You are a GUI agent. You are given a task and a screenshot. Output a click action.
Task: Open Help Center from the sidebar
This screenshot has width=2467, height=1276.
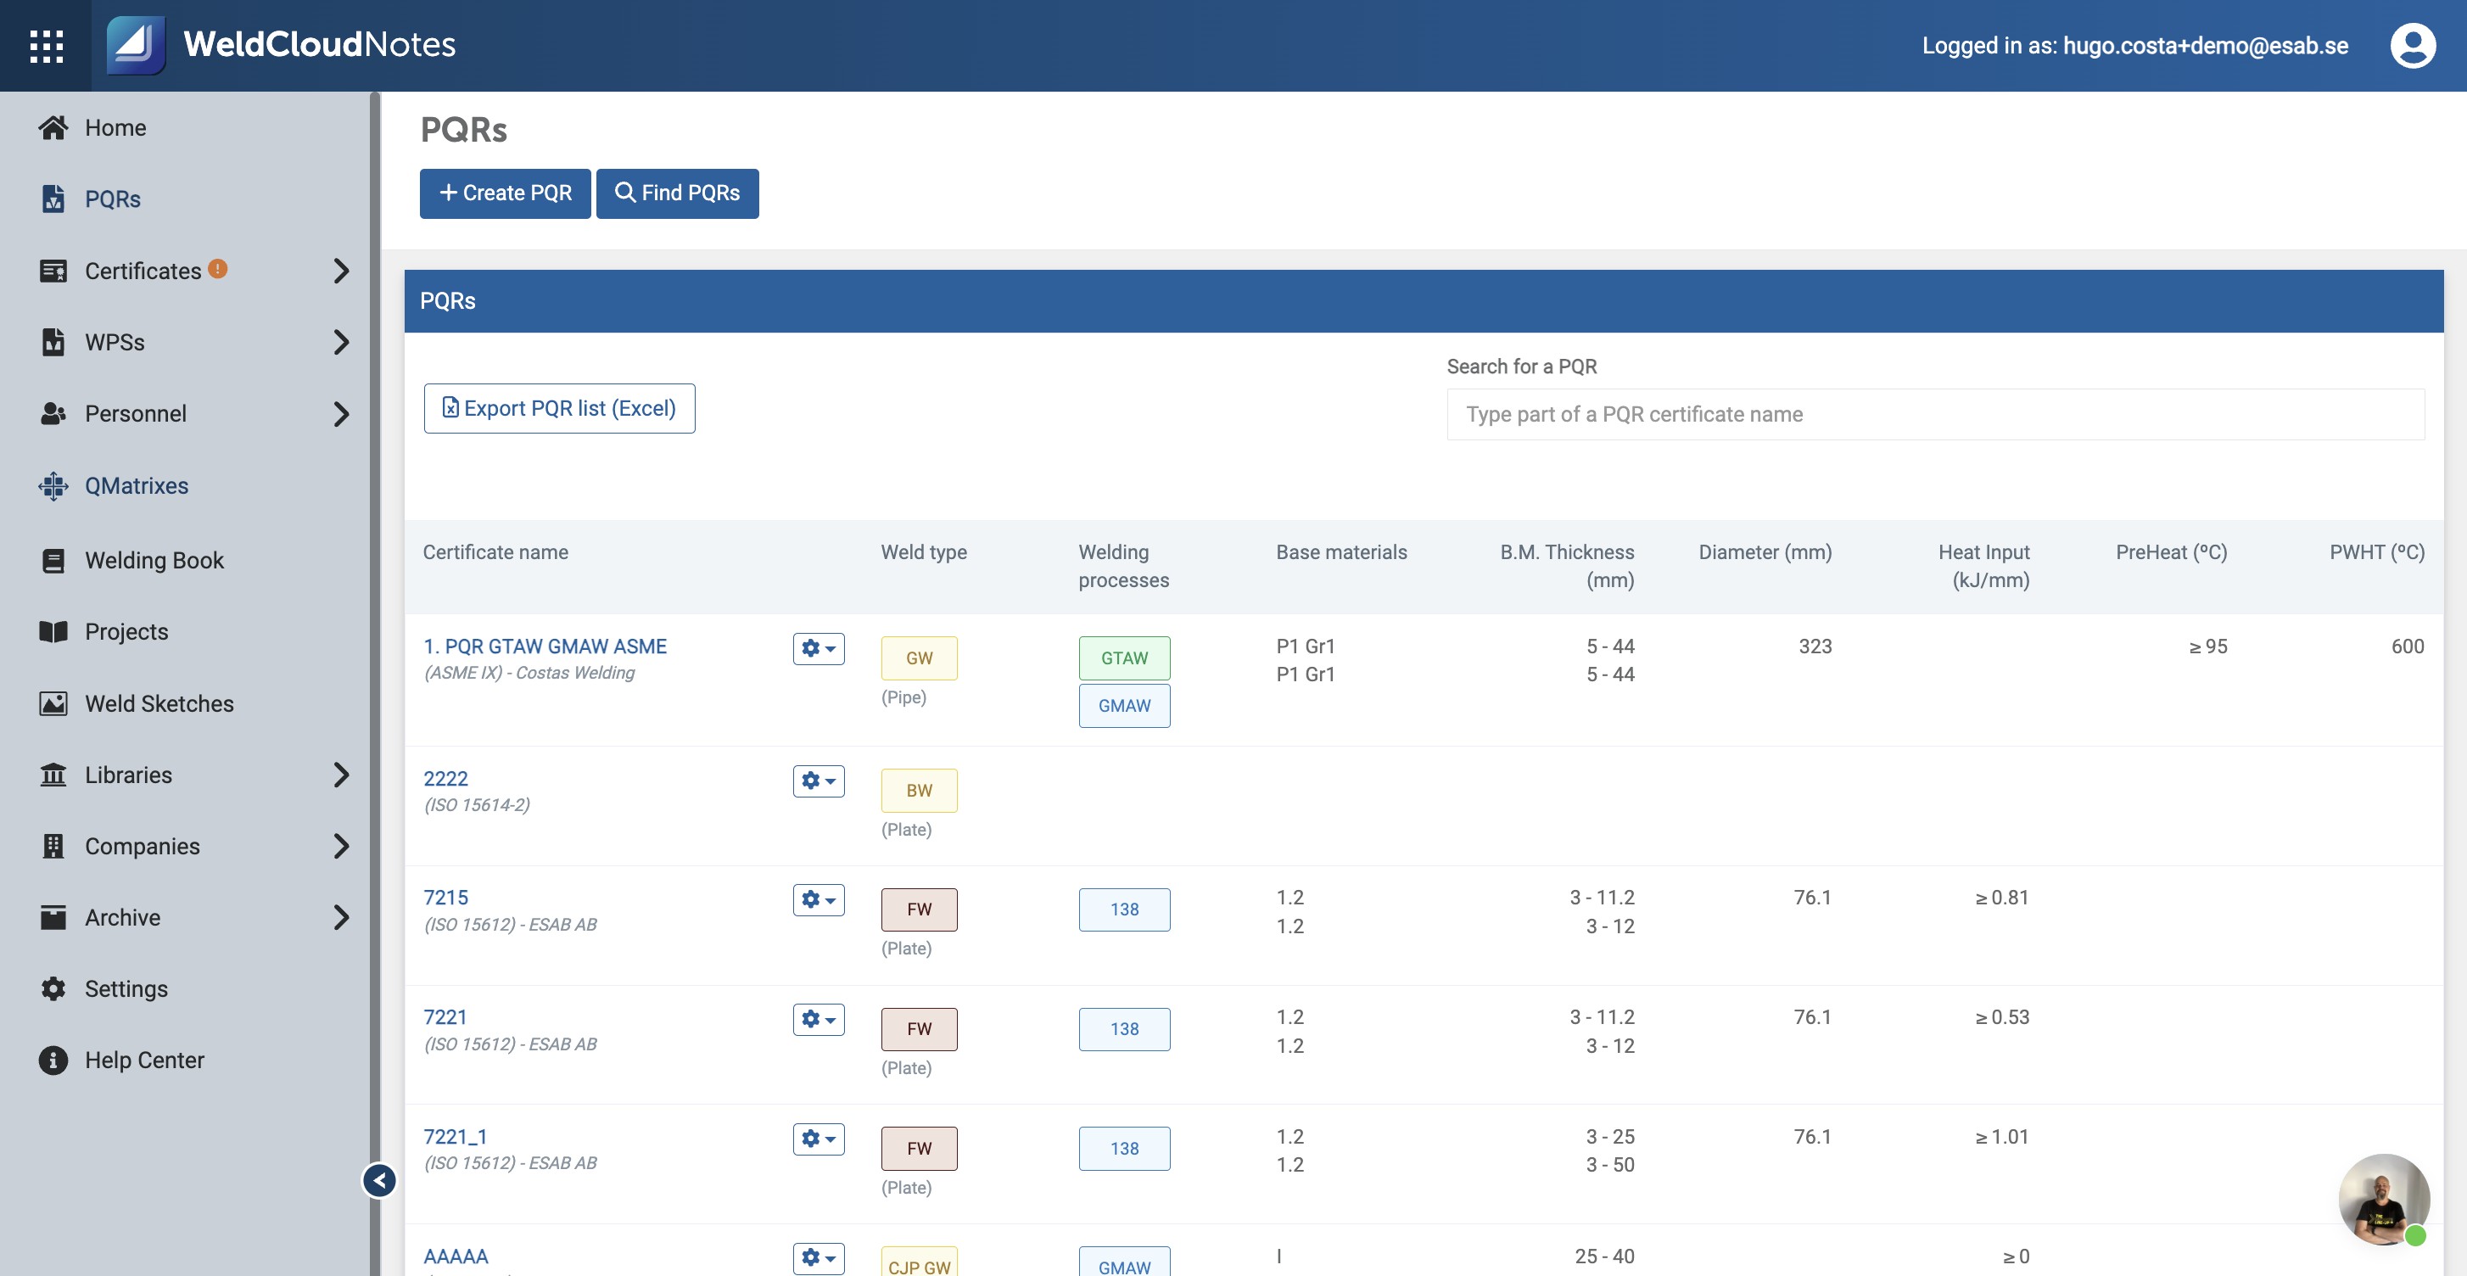143,1060
